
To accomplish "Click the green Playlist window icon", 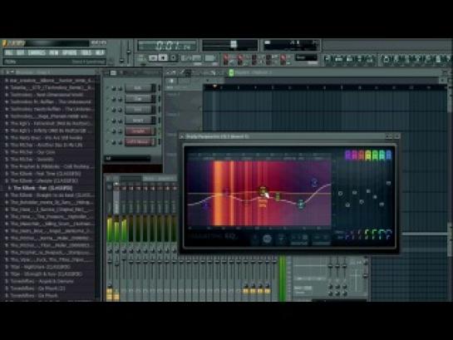I will click(231, 72).
